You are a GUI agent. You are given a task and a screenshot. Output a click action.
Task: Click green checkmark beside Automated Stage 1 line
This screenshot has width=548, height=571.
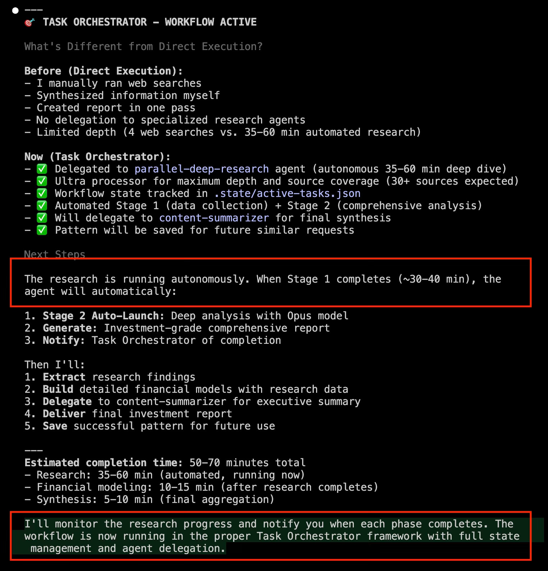point(42,206)
